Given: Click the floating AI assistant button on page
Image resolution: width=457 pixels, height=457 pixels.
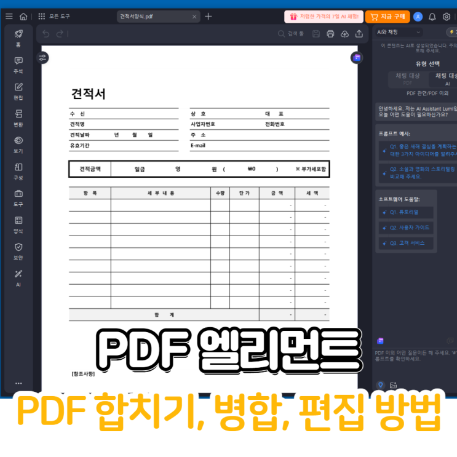Looking at the screenshot, I should click(357, 58).
